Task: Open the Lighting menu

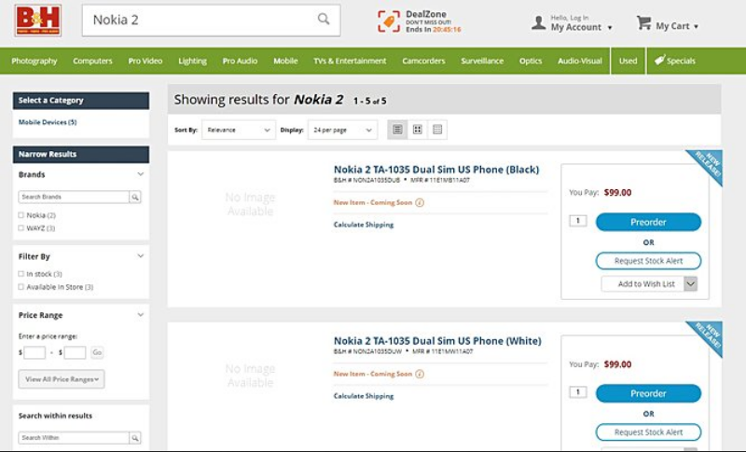Action: [x=192, y=61]
